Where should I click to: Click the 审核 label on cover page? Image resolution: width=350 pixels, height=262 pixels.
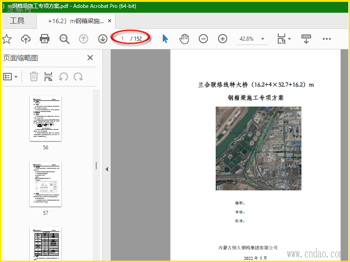pos(240,212)
